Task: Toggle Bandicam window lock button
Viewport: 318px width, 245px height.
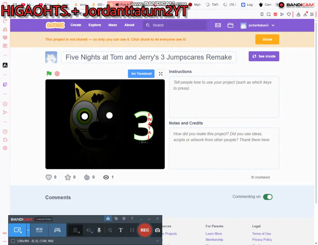Action: pyautogui.click(x=108, y=219)
